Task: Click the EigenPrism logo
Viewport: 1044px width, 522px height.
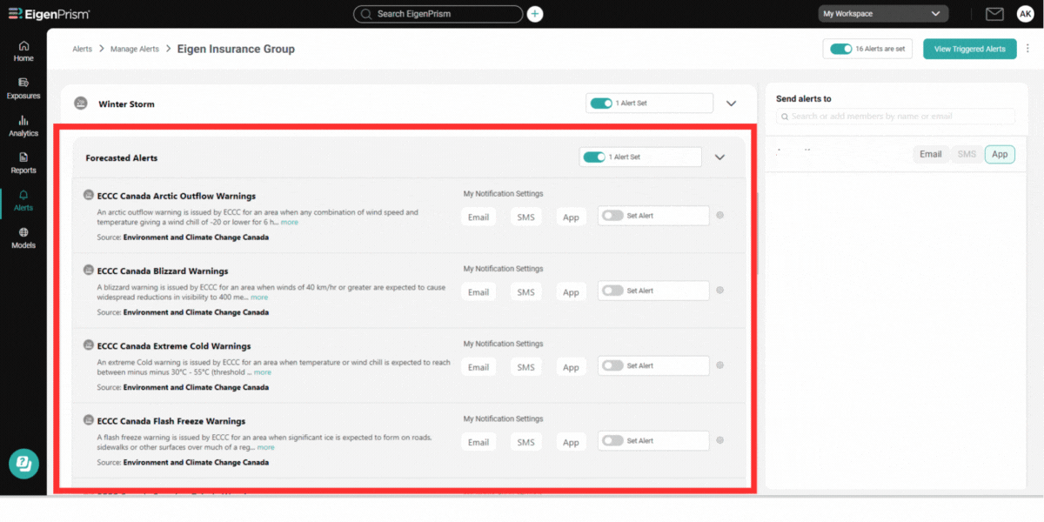Action: 49,14
